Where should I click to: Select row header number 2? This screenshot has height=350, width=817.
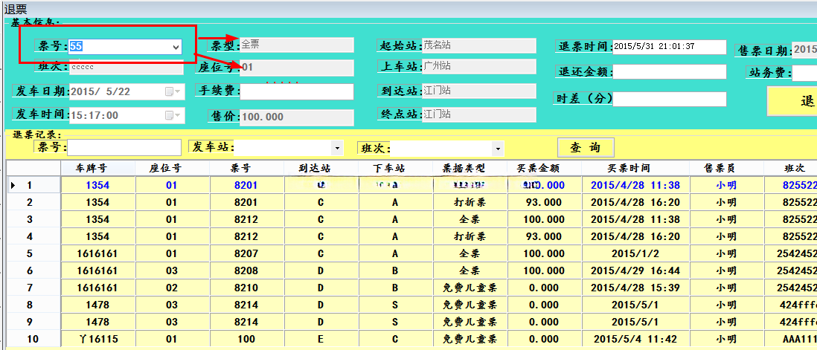tap(34, 202)
